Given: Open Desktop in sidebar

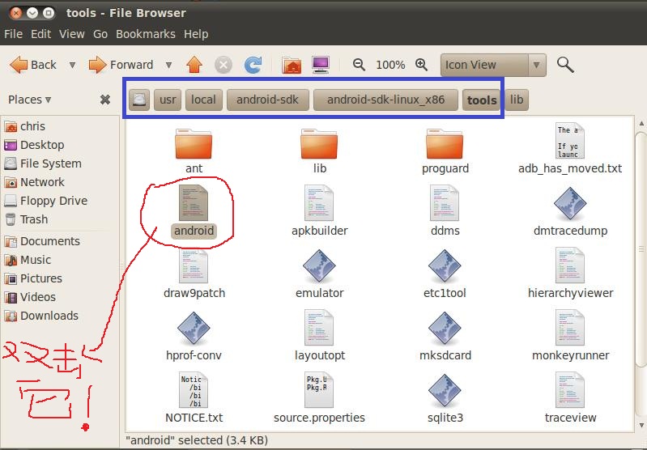Looking at the screenshot, I should [x=34, y=145].
